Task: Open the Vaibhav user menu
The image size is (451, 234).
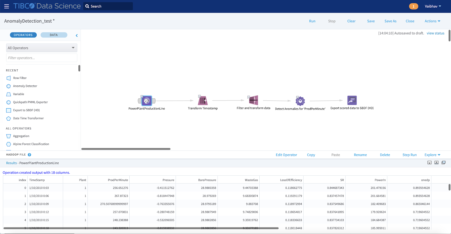Action: pos(433,6)
